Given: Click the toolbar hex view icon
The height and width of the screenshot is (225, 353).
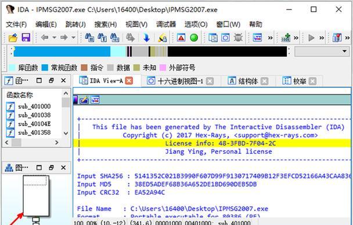Looking at the screenshot, I should coord(225,38).
